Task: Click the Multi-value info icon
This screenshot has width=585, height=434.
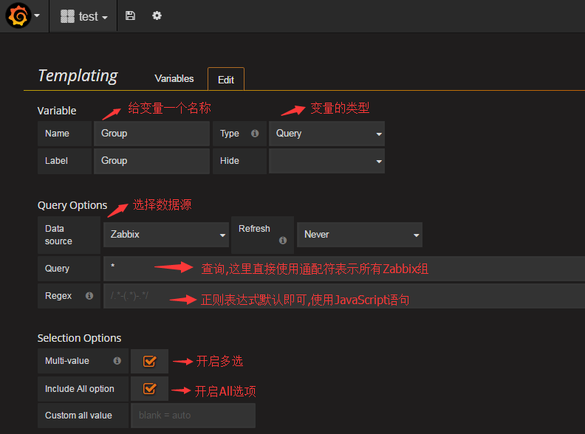Action: (117, 360)
